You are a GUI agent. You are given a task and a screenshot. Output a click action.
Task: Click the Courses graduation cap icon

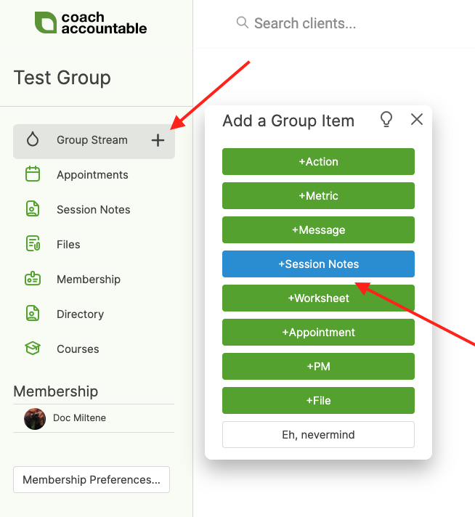click(33, 349)
